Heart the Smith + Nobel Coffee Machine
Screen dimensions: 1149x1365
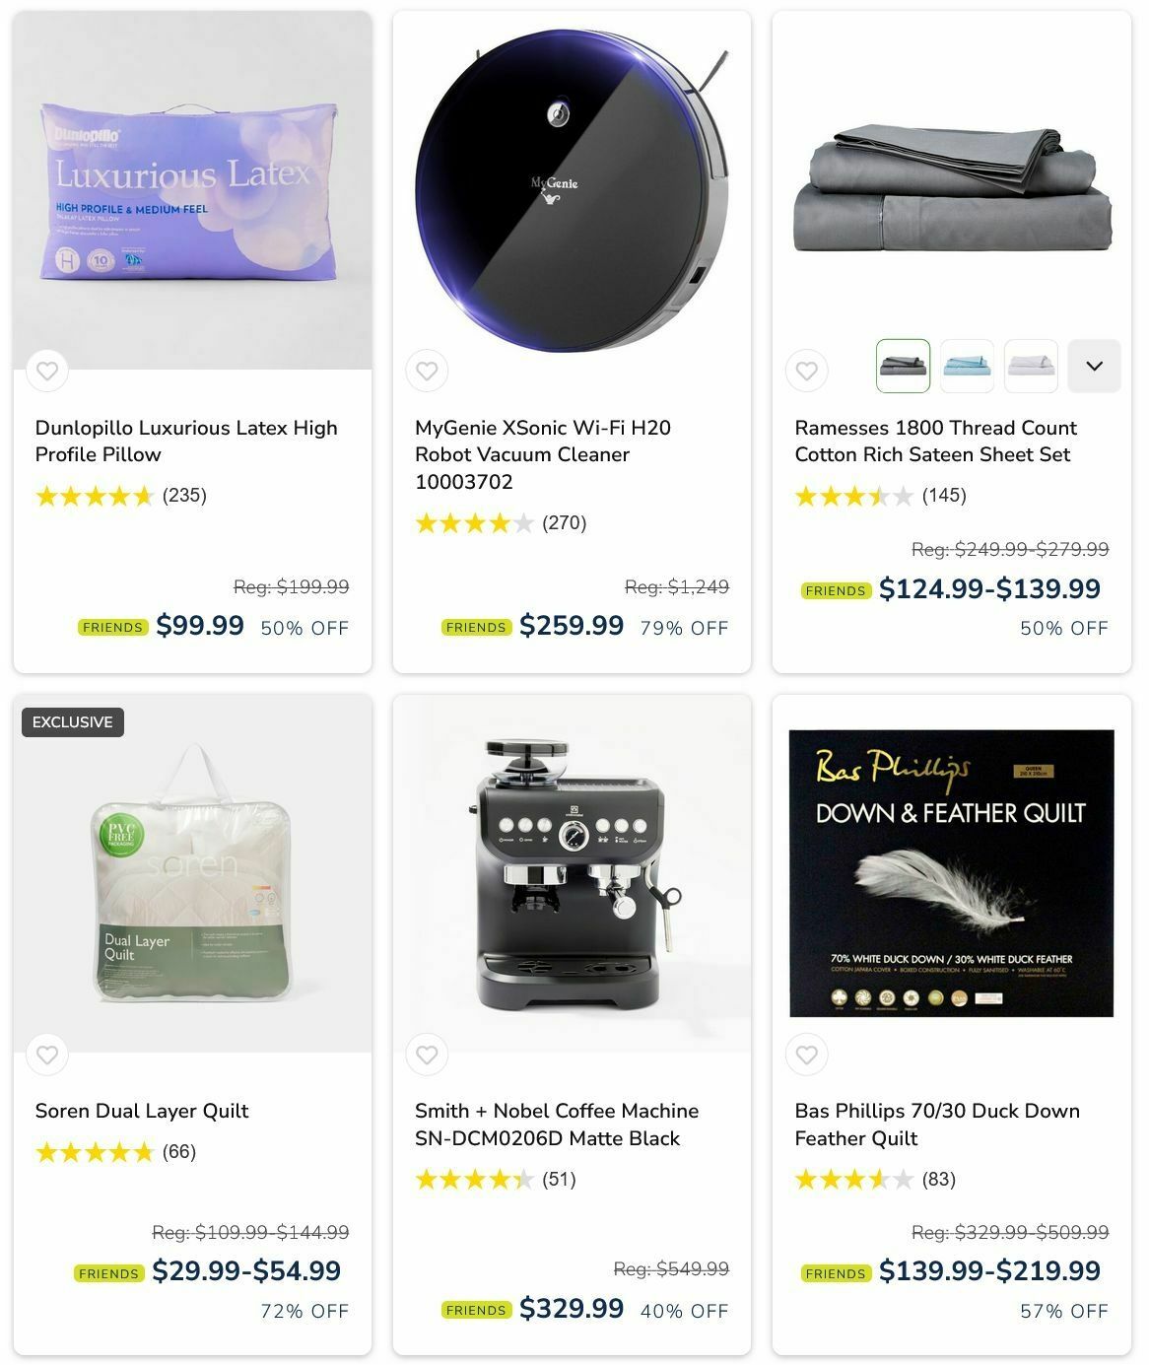tap(427, 1056)
